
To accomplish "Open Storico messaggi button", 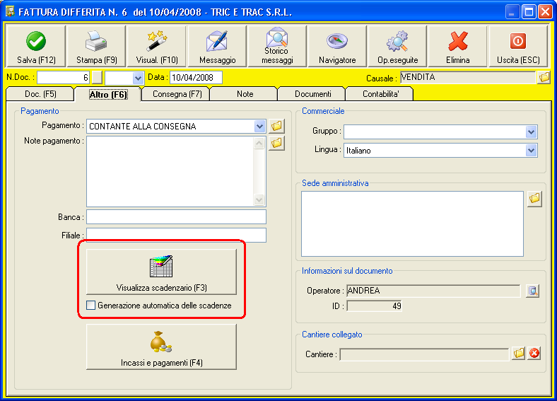I will pos(277,46).
